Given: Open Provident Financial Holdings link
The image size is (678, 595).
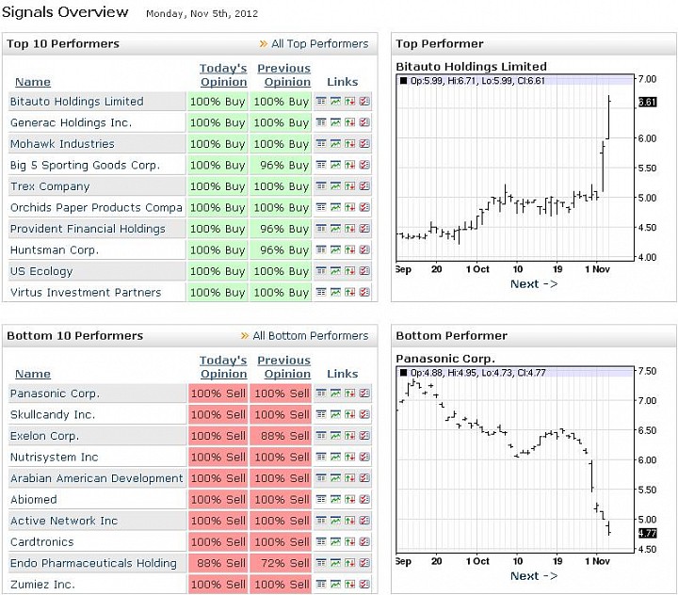Looking at the screenshot, I should [x=88, y=229].
